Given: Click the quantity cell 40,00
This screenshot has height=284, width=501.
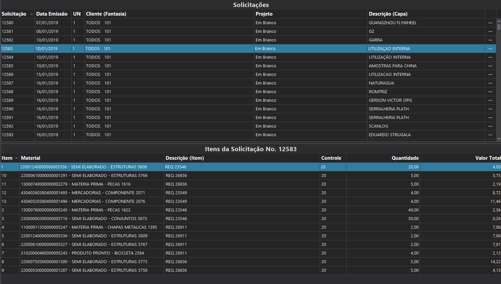Looking at the screenshot, I should click(x=383, y=210).
